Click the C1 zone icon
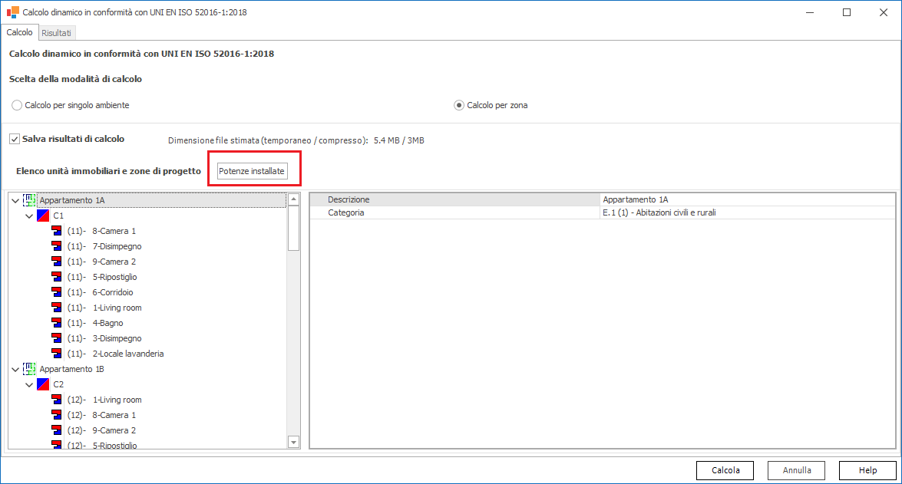Screen dimensions: 902x484 [43, 216]
